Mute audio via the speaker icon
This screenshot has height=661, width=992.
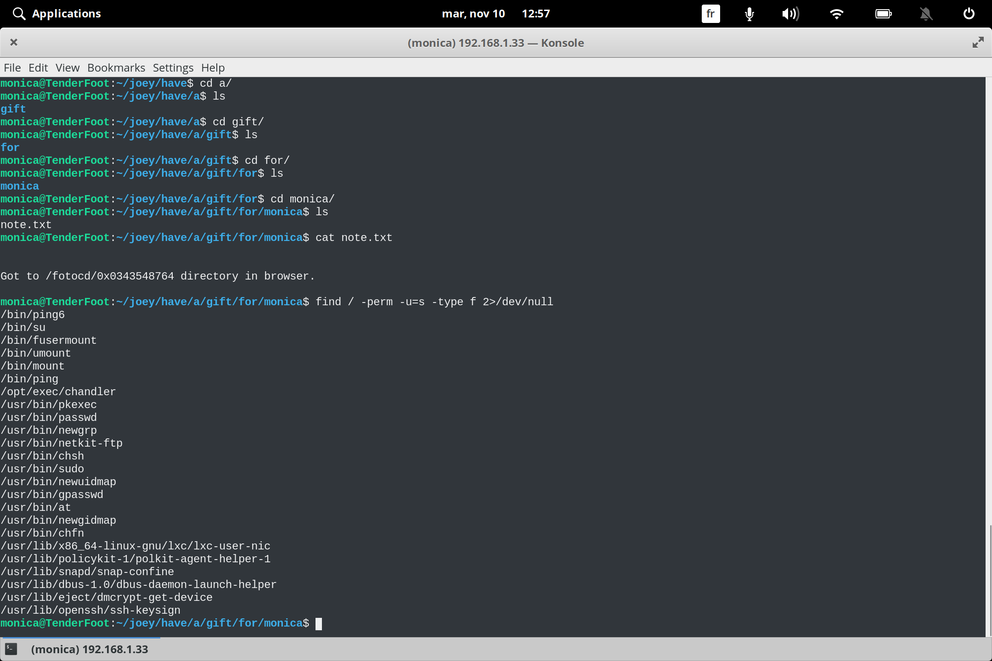coord(791,13)
